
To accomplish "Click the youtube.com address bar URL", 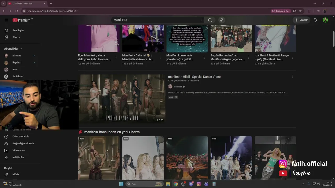I will click(53, 11).
